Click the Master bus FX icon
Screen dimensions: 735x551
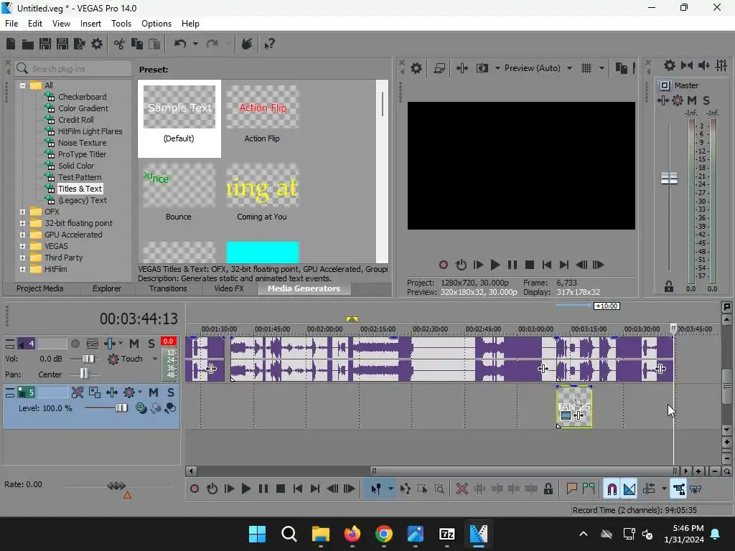(x=663, y=100)
